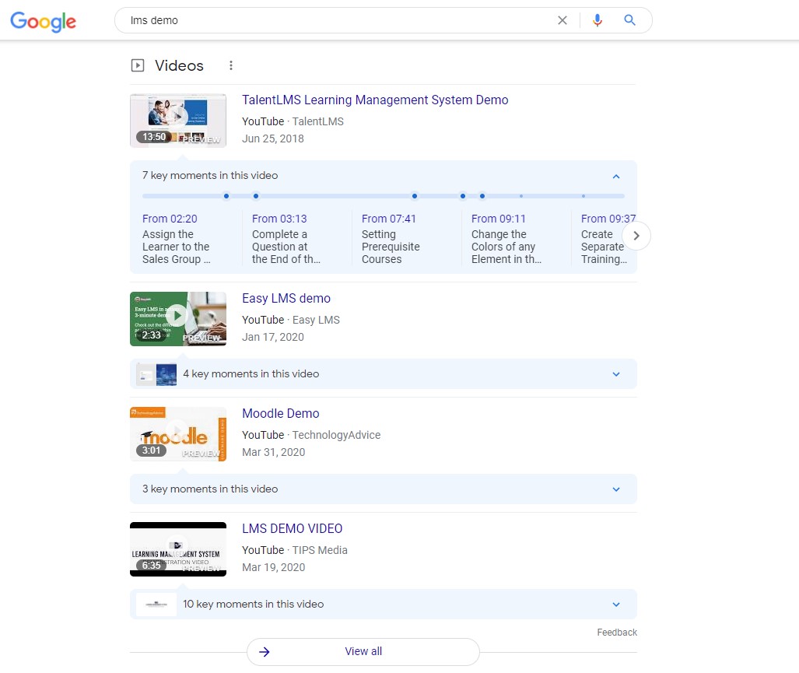Click 'Complete a Question at the End' text
Image resolution: width=799 pixels, height=673 pixels.
[x=286, y=247]
